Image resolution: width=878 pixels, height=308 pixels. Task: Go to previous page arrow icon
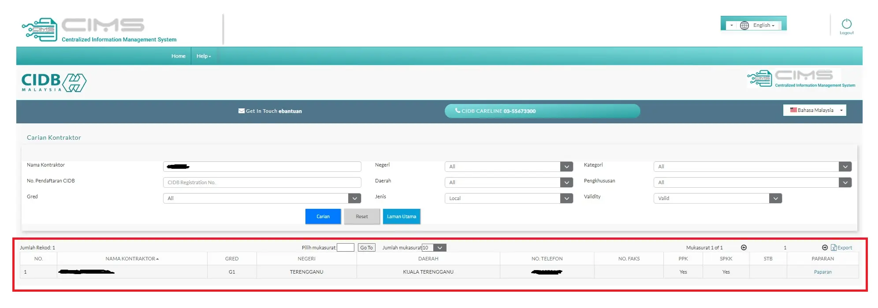point(744,248)
